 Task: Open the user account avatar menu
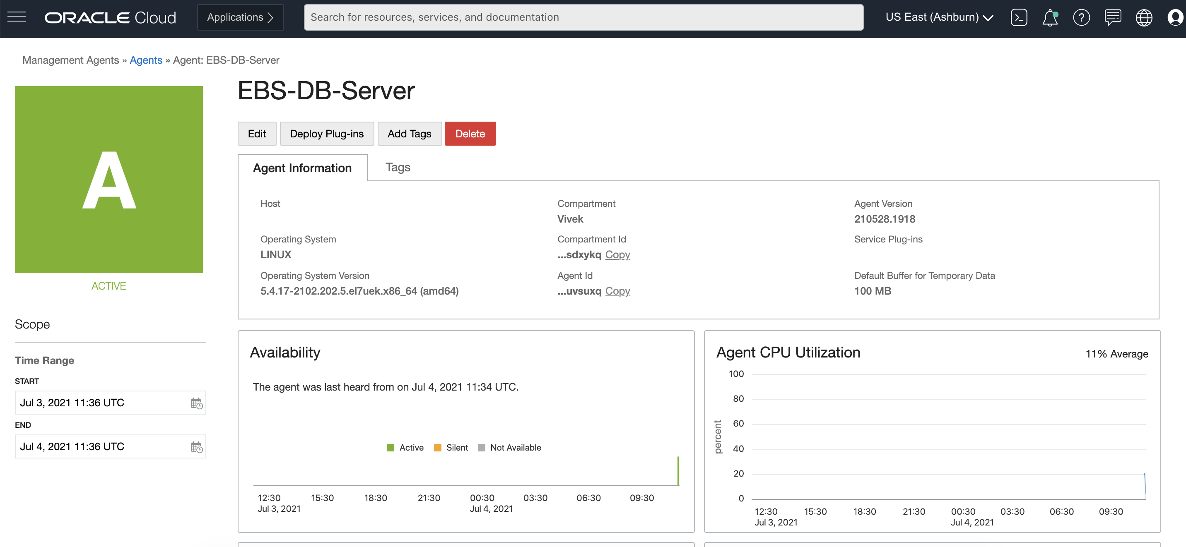(1175, 17)
